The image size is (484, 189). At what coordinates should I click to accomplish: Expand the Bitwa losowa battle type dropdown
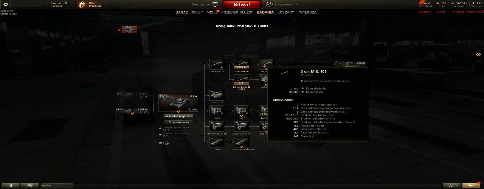(x=297, y=5)
